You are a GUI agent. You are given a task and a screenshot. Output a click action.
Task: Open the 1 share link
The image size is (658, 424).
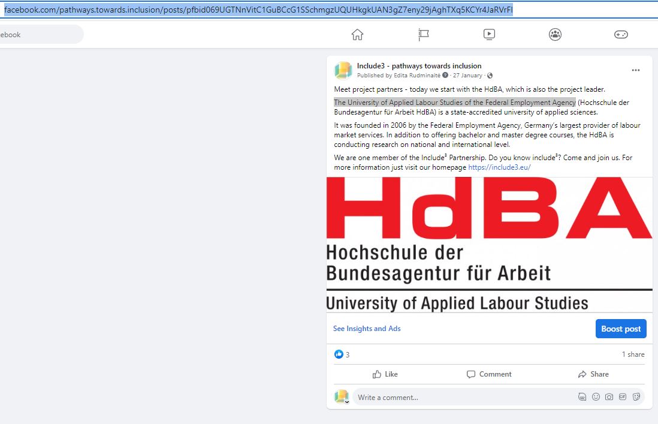[x=633, y=354]
